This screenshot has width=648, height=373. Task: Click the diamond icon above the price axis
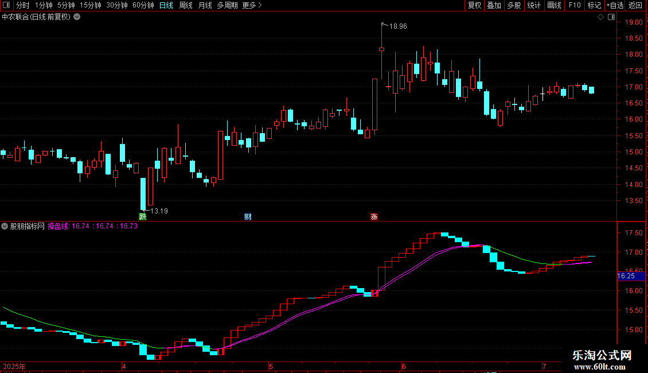[601, 17]
